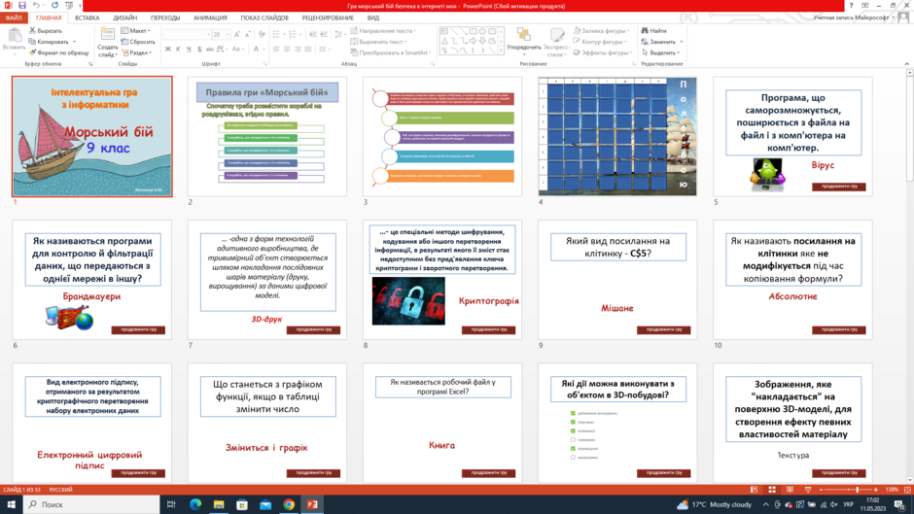Screen dimensions: 914x514
Task: Open Учетная запись Майкрософт account dropdown
Action: [854, 17]
